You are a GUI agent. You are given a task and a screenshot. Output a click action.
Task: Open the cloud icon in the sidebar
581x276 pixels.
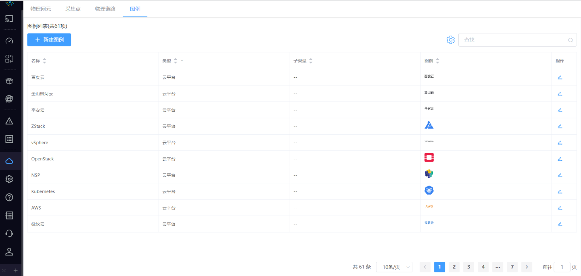pos(9,161)
